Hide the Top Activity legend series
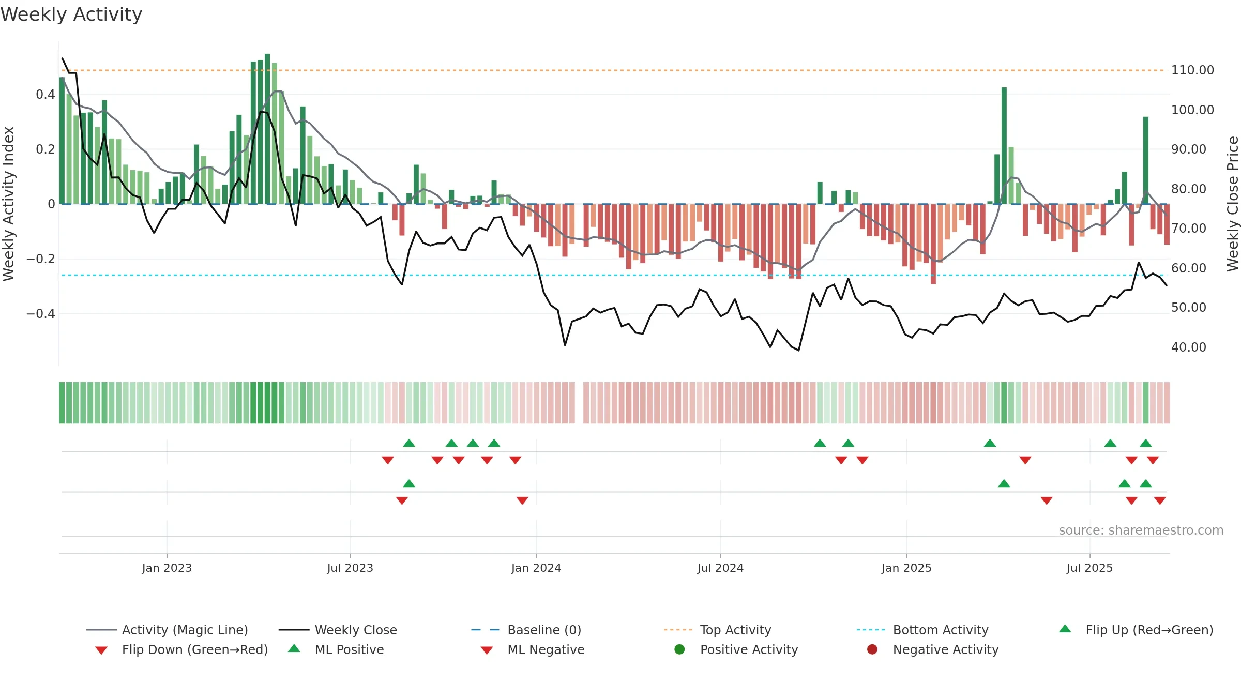The width and height of the screenshot is (1241, 698). (718, 630)
